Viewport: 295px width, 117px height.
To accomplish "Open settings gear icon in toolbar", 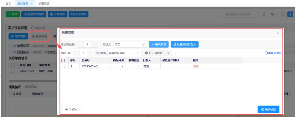I will [272, 14].
